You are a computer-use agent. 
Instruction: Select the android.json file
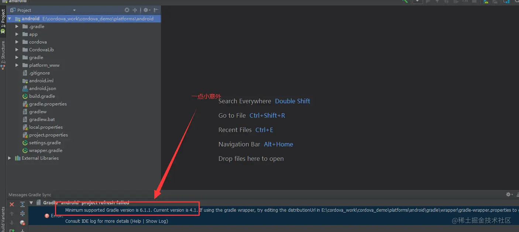click(x=42, y=89)
